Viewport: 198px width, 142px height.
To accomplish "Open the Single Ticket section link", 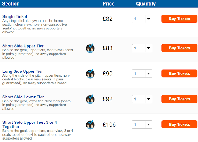I will [x=15, y=17].
